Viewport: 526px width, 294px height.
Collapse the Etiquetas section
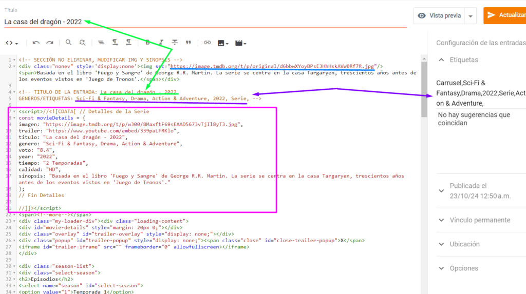point(441,60)
